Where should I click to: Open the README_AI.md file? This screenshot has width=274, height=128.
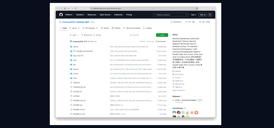click(79, 110)
